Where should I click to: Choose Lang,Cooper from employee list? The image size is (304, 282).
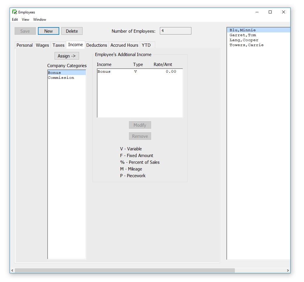tap(244, 40)
